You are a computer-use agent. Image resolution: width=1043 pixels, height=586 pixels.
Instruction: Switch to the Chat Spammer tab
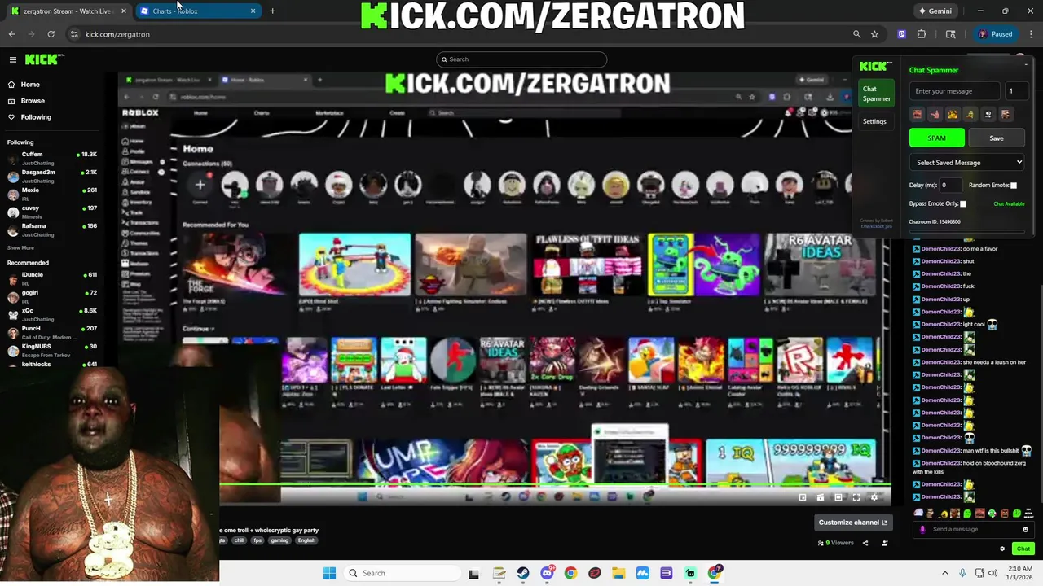pyautogui.click(x=877, y=94)
